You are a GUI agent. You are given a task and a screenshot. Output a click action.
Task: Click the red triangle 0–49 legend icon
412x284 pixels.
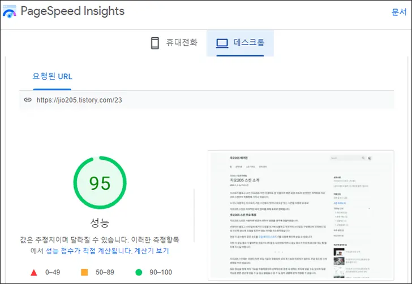click(33, 273)
